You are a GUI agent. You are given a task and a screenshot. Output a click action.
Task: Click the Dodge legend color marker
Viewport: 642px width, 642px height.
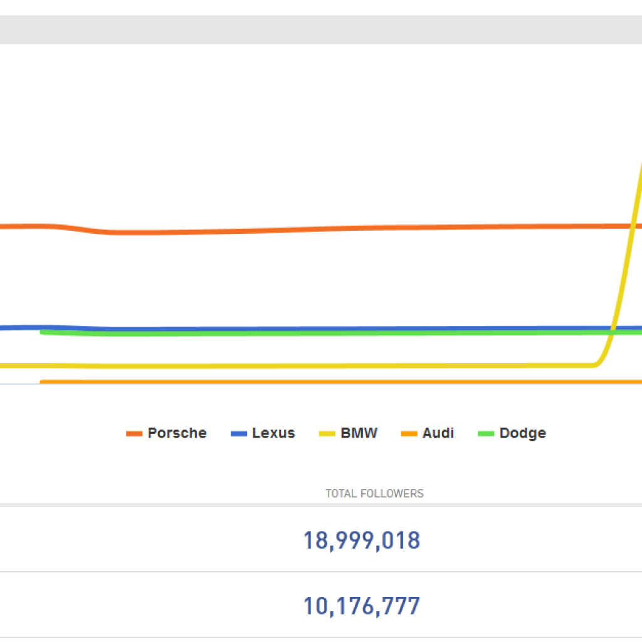click(487, 433)
